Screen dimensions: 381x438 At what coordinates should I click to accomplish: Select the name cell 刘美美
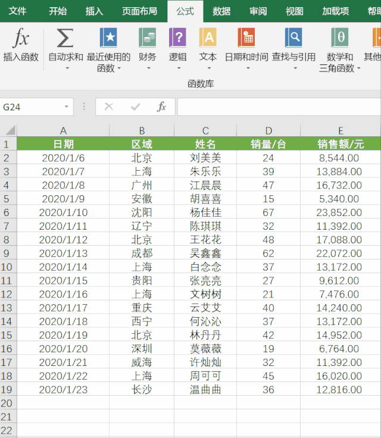coord(205,158)
